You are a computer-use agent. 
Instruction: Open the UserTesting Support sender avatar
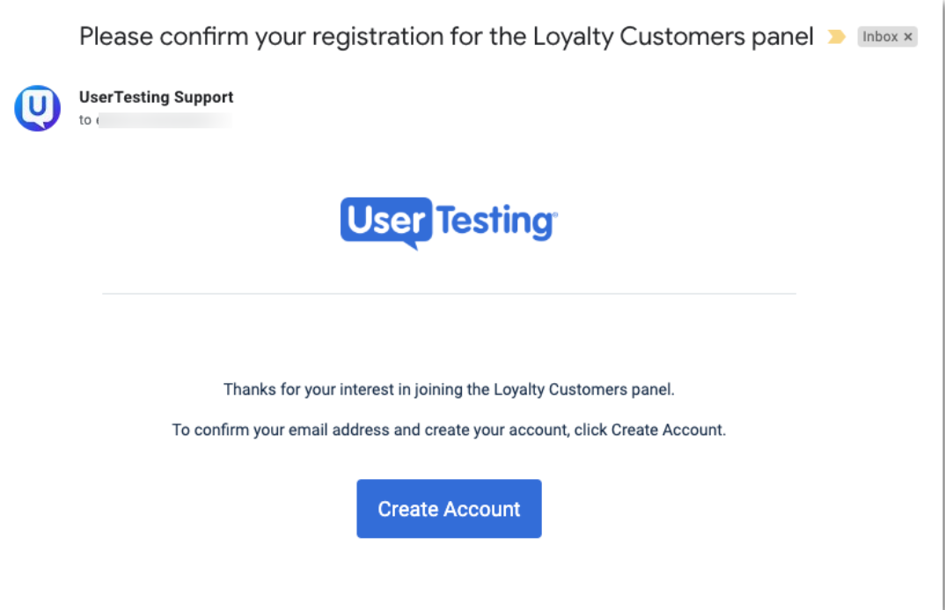(x=37, y=108)
